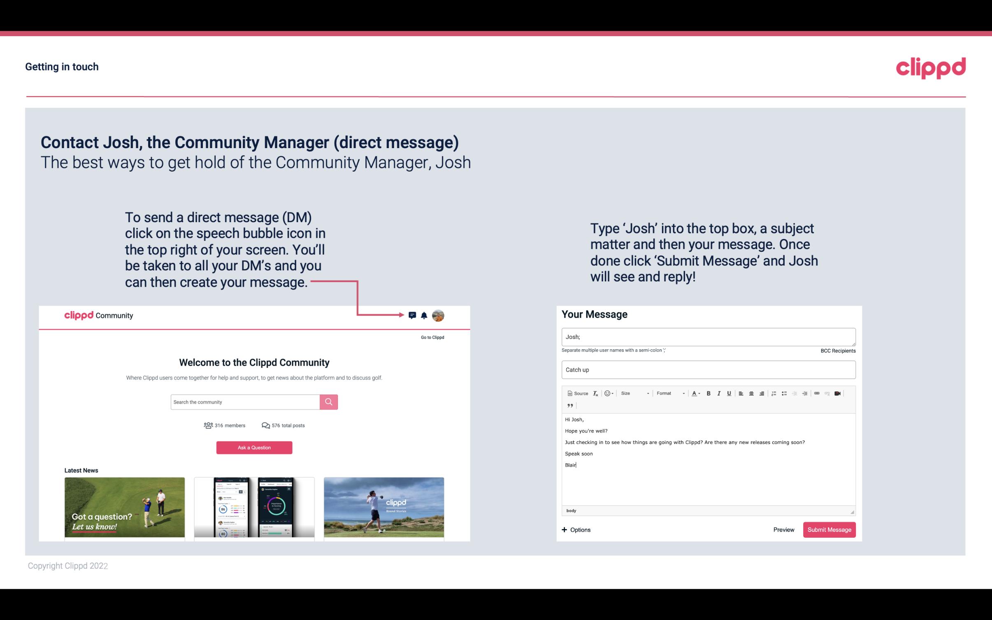Click the bold formatting icon in toolbar

coord(709,393)
